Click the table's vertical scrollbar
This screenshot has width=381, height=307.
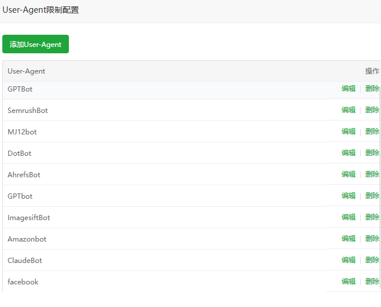pos(380,187)
